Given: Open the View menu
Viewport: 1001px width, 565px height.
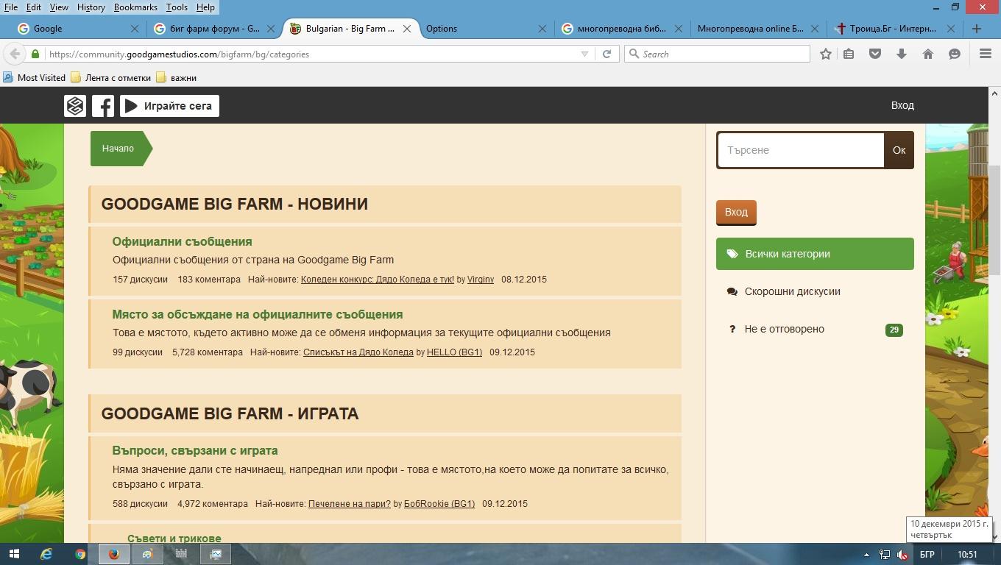Looking at the screenshot, I should (x=59, y=7).
